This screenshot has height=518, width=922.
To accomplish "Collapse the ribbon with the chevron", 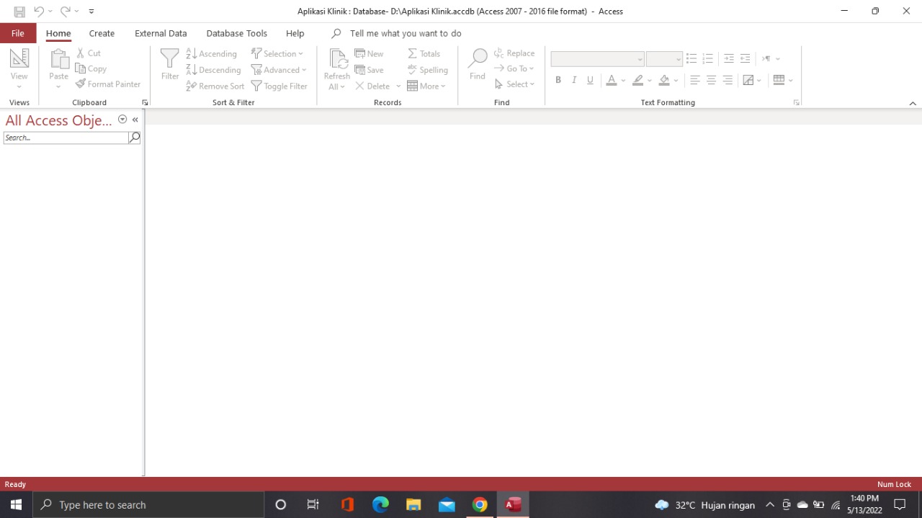I will [x=913, y=104].
